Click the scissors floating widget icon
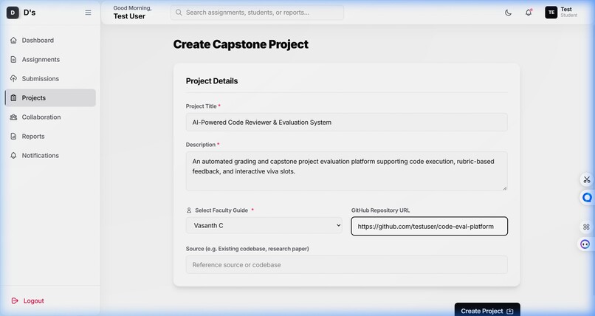 [587, 179]
